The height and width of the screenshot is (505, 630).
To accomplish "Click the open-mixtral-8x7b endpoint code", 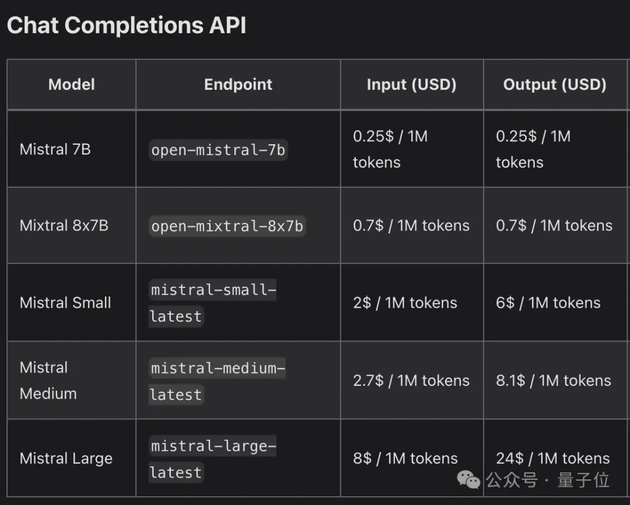I will [228, 226].
